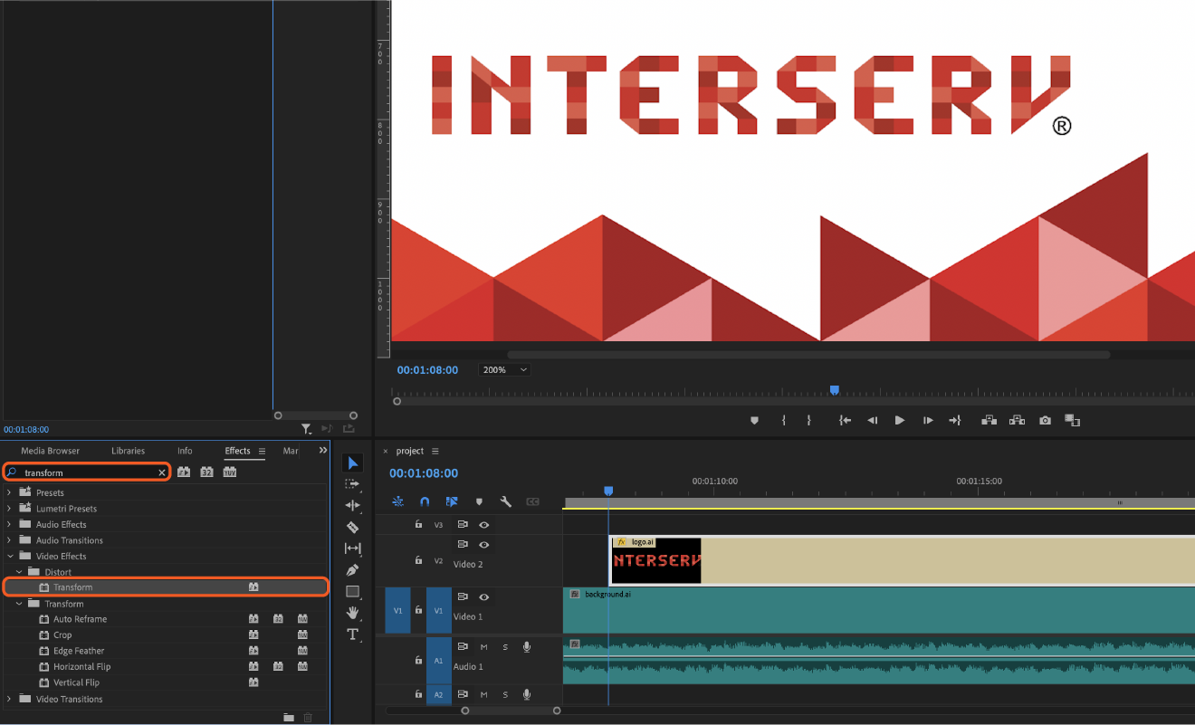Clear the transform search field
The width and height of the screenshot is (1195, 725).
162,472
